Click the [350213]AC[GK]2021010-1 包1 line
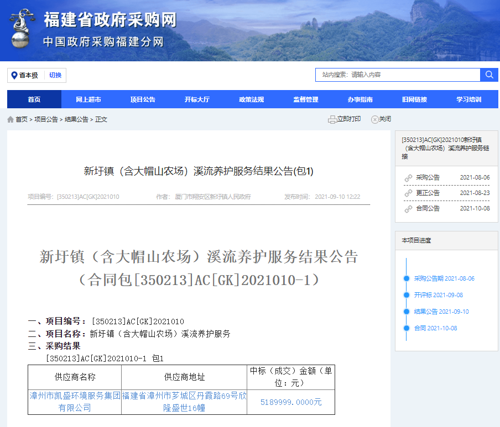500x427 pixels. (x=105, y=359)
